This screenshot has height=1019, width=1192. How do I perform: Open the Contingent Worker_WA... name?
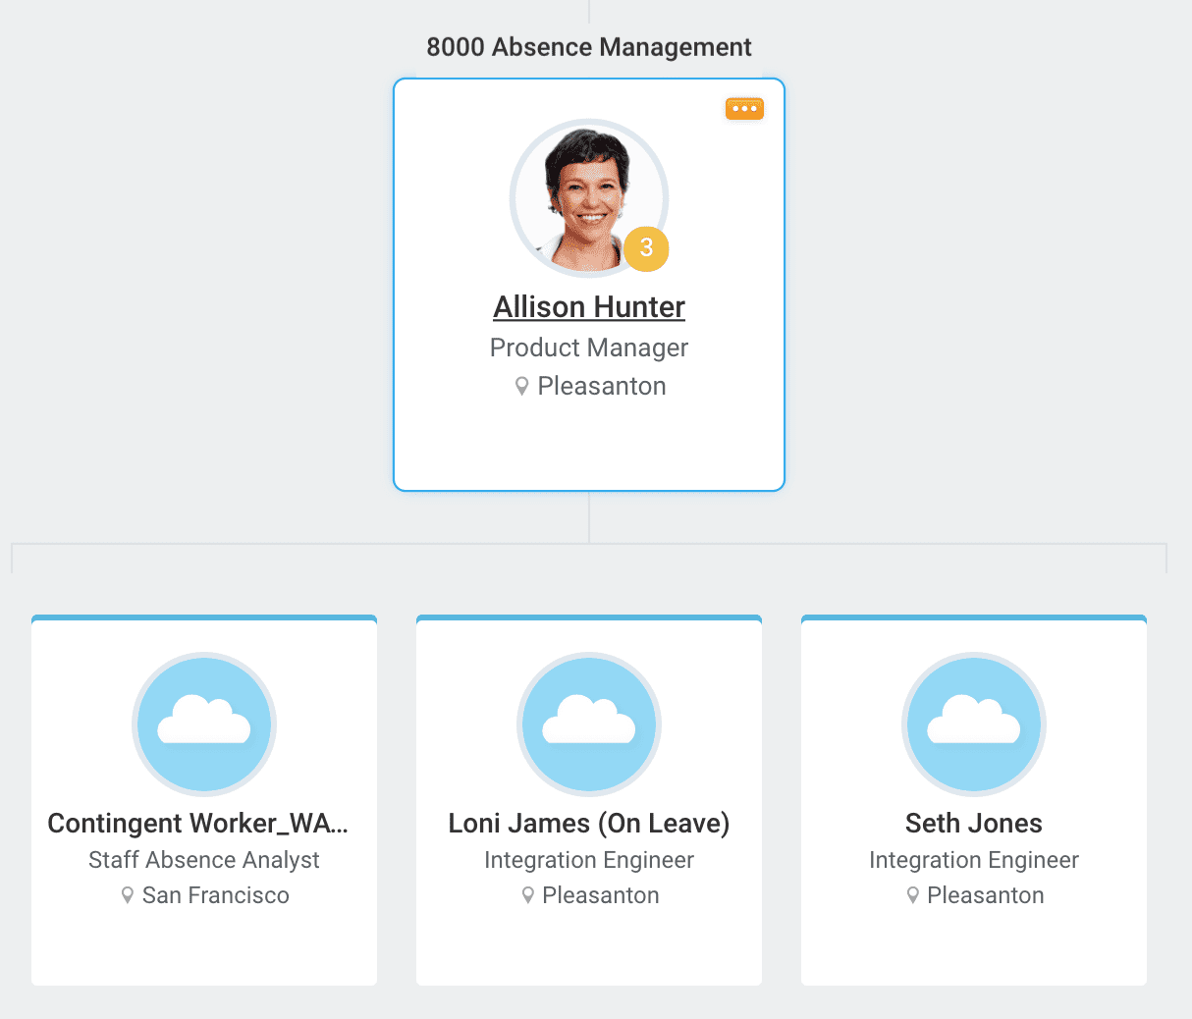[x=198, y=823]
